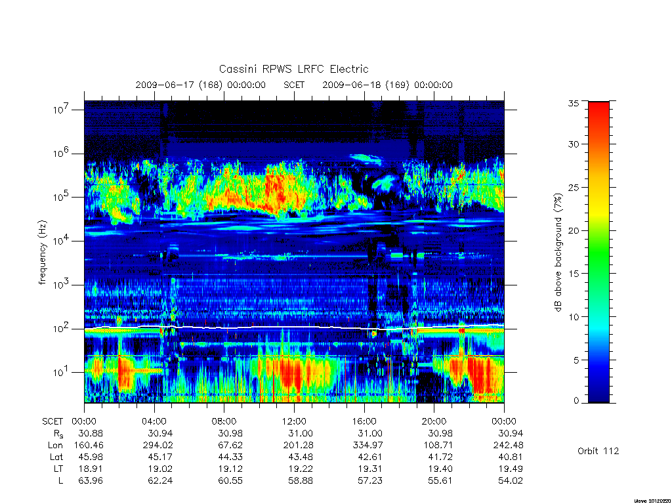The image size is (672, 504).
Task: Click longitude value '294.02'
Action: point(157,446)
